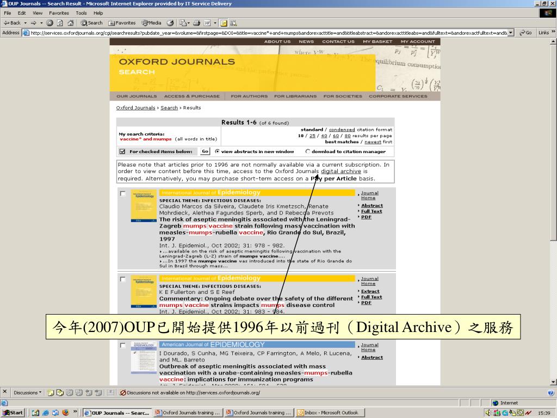Launch Firefox from the quick launch bar
Viewport: 557px width, 418px height.
65,413
